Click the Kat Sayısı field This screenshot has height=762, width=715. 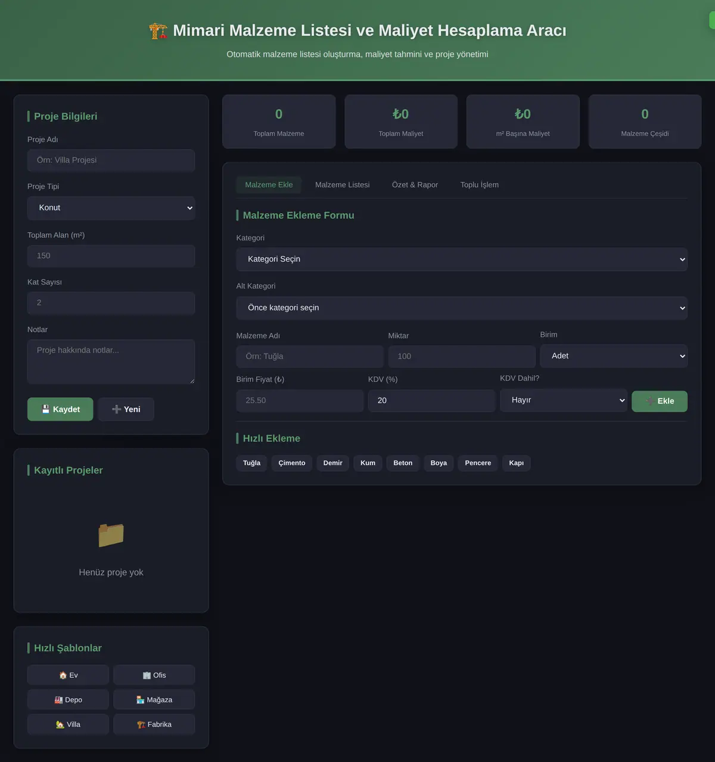(111, 303)
